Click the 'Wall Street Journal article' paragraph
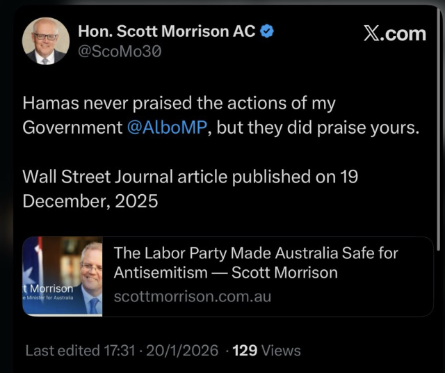Viewport: 445px width, 373px height. (x=190, y=177)
